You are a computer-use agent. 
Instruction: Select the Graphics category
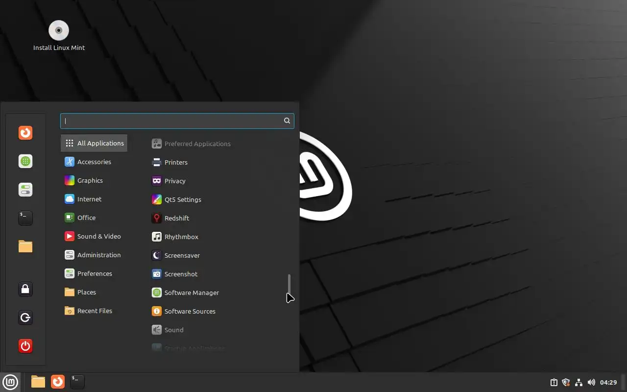point(94,180)
